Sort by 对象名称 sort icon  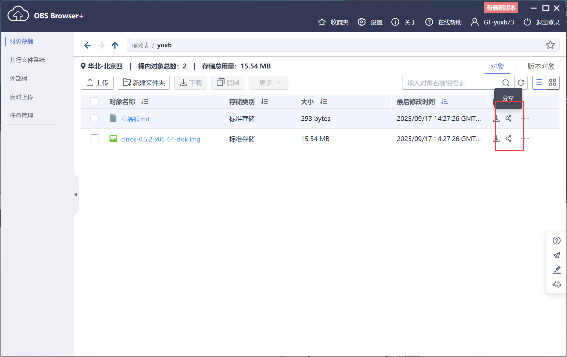point(145,101)
